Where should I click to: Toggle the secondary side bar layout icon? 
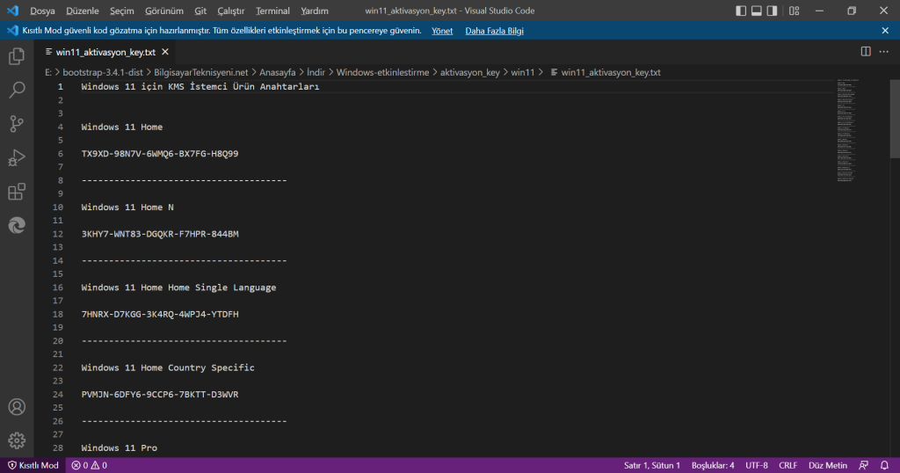772,11
